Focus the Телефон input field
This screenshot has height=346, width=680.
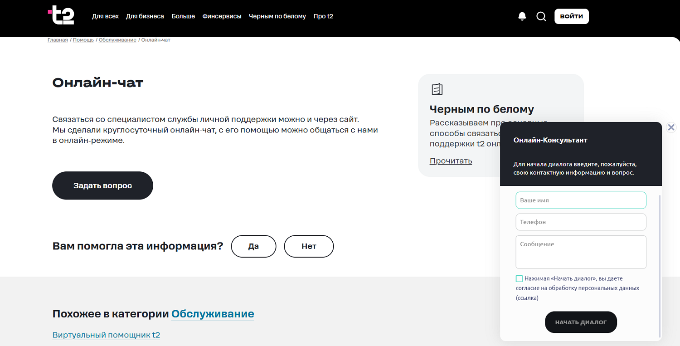(x=581, y=222)
